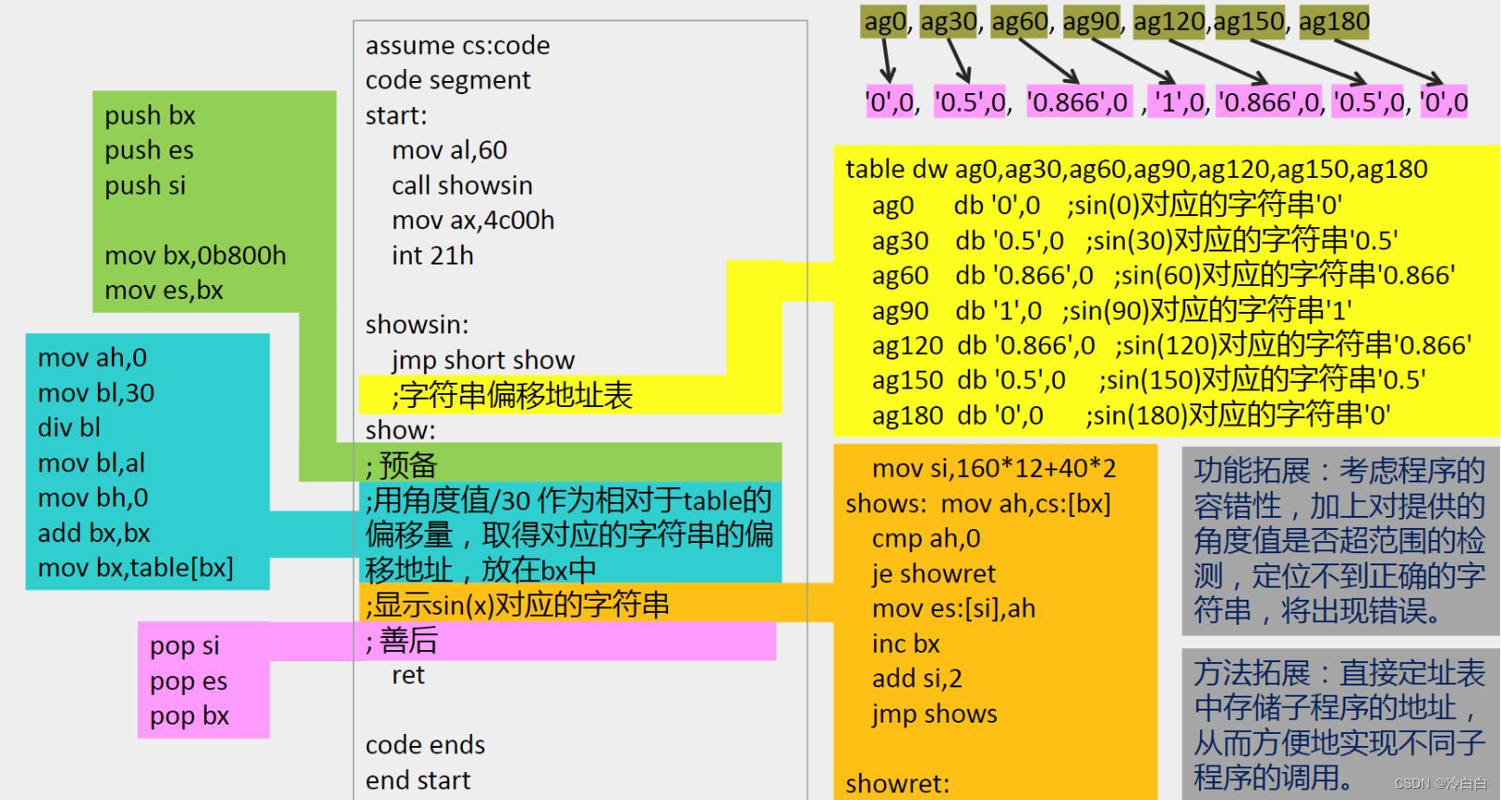Click the 'int 21h' instruction
This screenshot has width=1501, height=800.
click(432, 255)
